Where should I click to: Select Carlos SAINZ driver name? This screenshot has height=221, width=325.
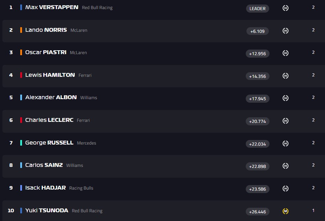pyautogui.click(x=44, y=165)
